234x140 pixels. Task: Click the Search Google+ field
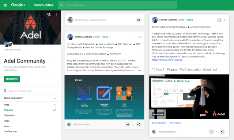117,5
